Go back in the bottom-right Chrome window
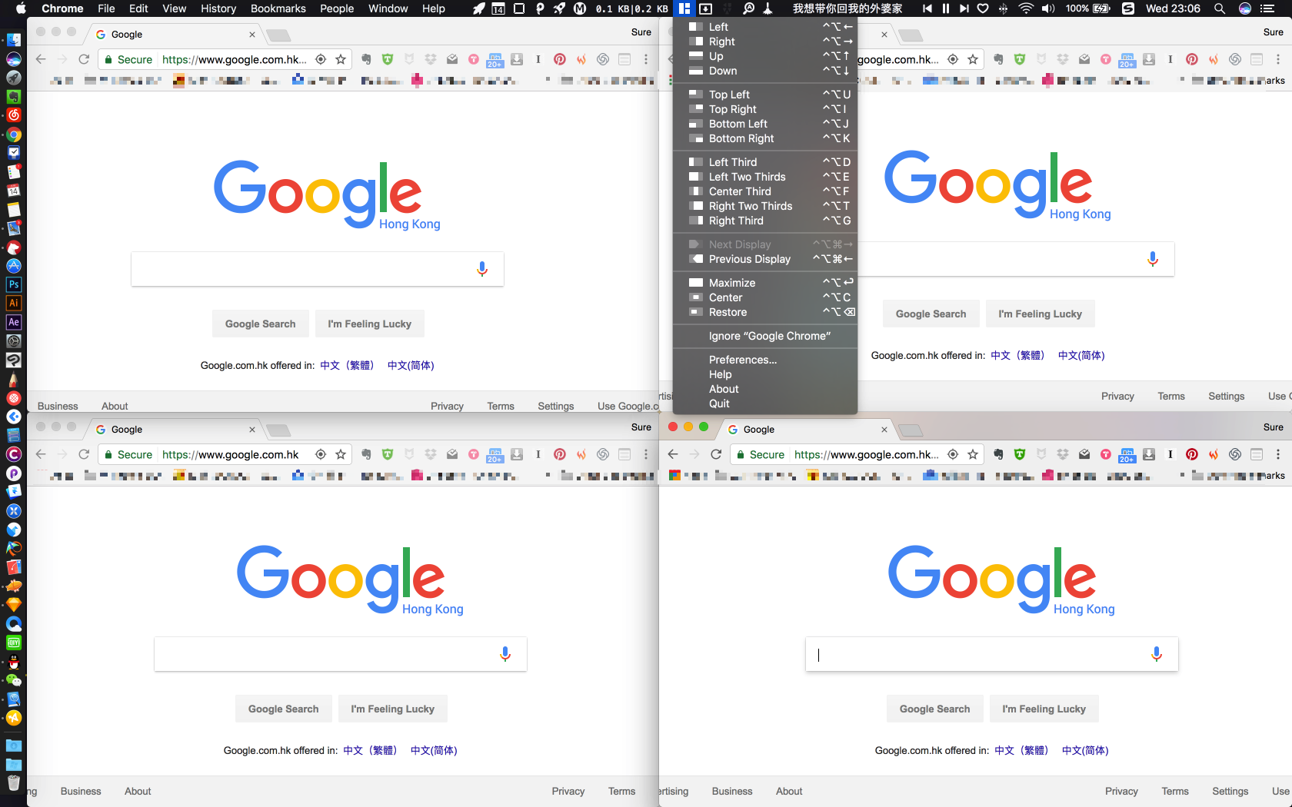 [673, 454]
